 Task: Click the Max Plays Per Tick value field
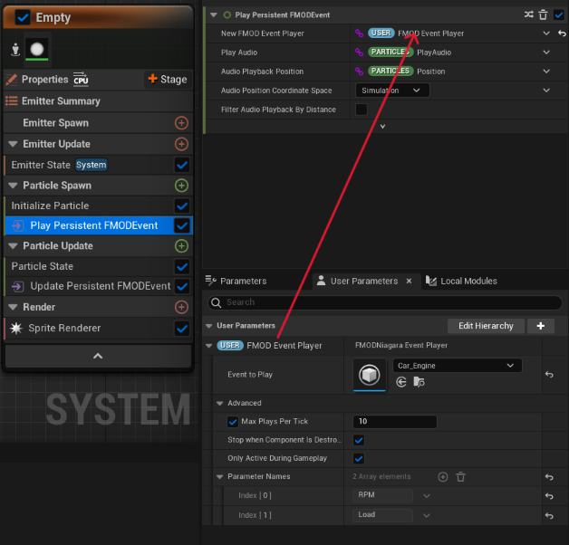pyautogui.click(x=394, y=422)
